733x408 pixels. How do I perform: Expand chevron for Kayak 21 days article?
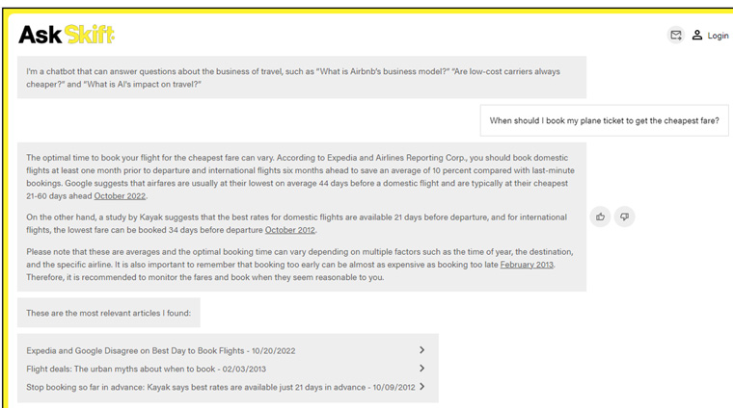pos(421,387)
